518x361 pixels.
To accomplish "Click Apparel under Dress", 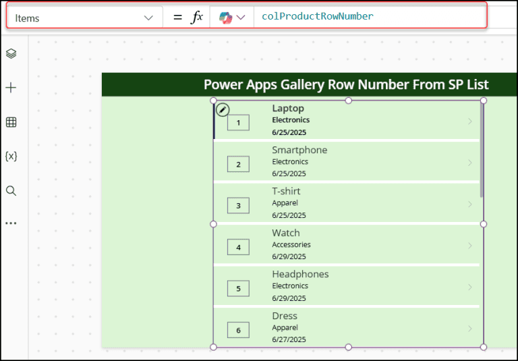I will coord(285,328).
